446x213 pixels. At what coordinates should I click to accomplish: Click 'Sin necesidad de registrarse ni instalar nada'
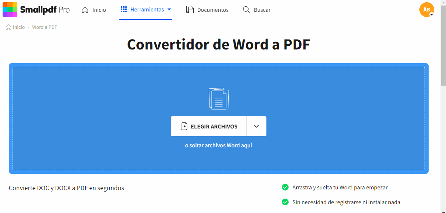(346, 202)
